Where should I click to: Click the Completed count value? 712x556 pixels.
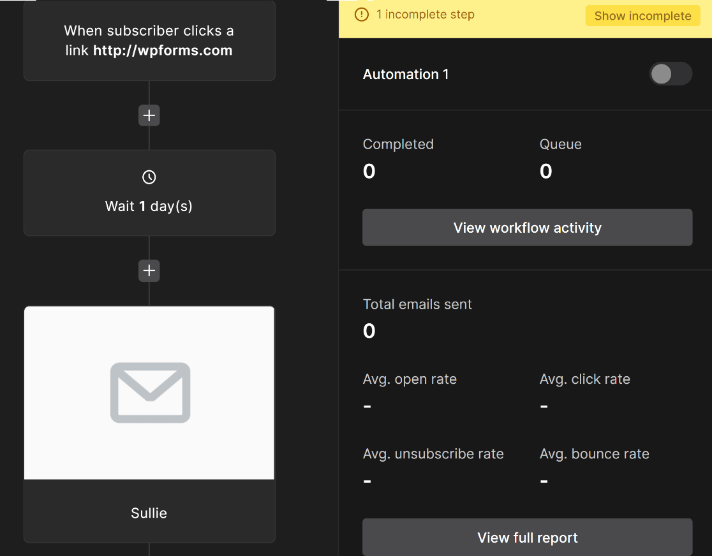(x=369, y=171)
